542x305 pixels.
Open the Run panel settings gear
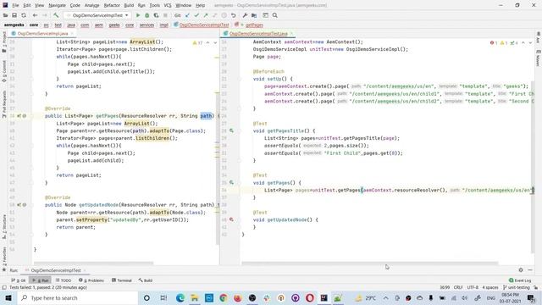[521, 269]
